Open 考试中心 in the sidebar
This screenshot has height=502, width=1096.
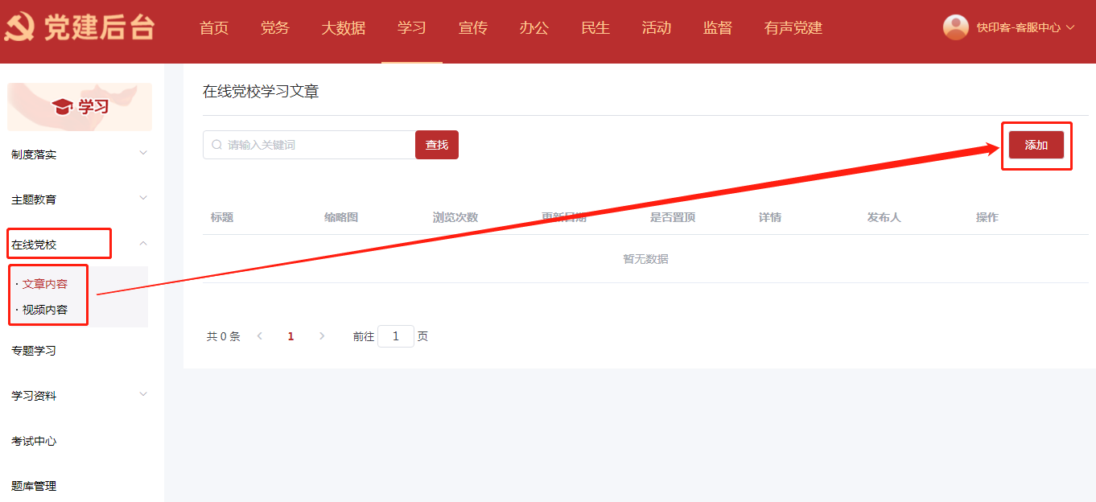click(34, 441)
